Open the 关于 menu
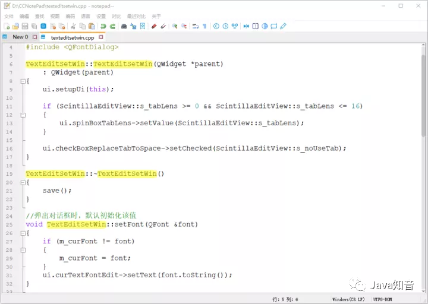 pos(156,17)
